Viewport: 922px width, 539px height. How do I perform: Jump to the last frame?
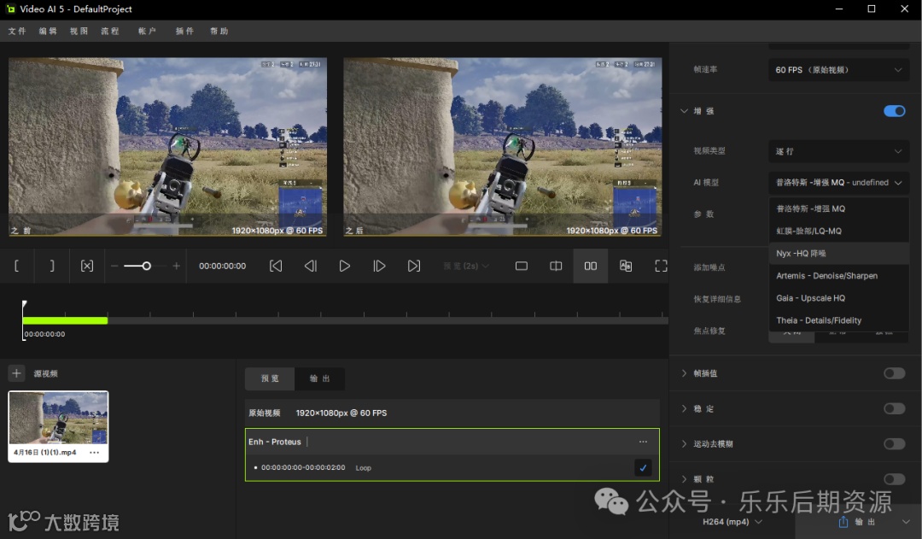[414, 266]
